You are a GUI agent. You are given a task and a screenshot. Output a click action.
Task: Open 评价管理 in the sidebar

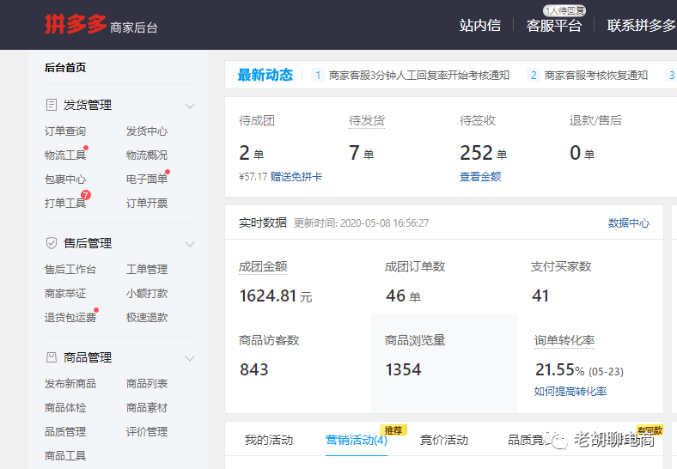click(x=147, y=432)
